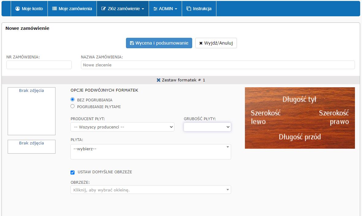Select the BEZ POGRUBIANIA radio option
This screenshot has width=362, height=216.
(73, 100)
